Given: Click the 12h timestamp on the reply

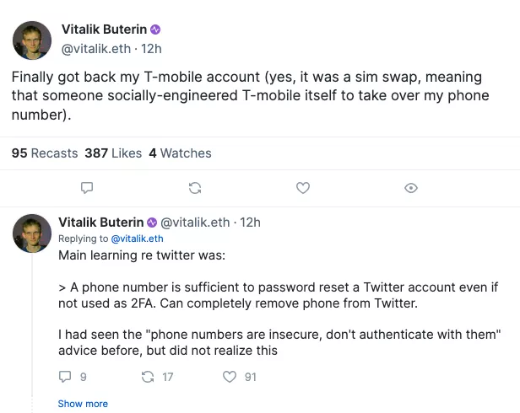Looking at the screenshot, I should [x=251, y=223].
